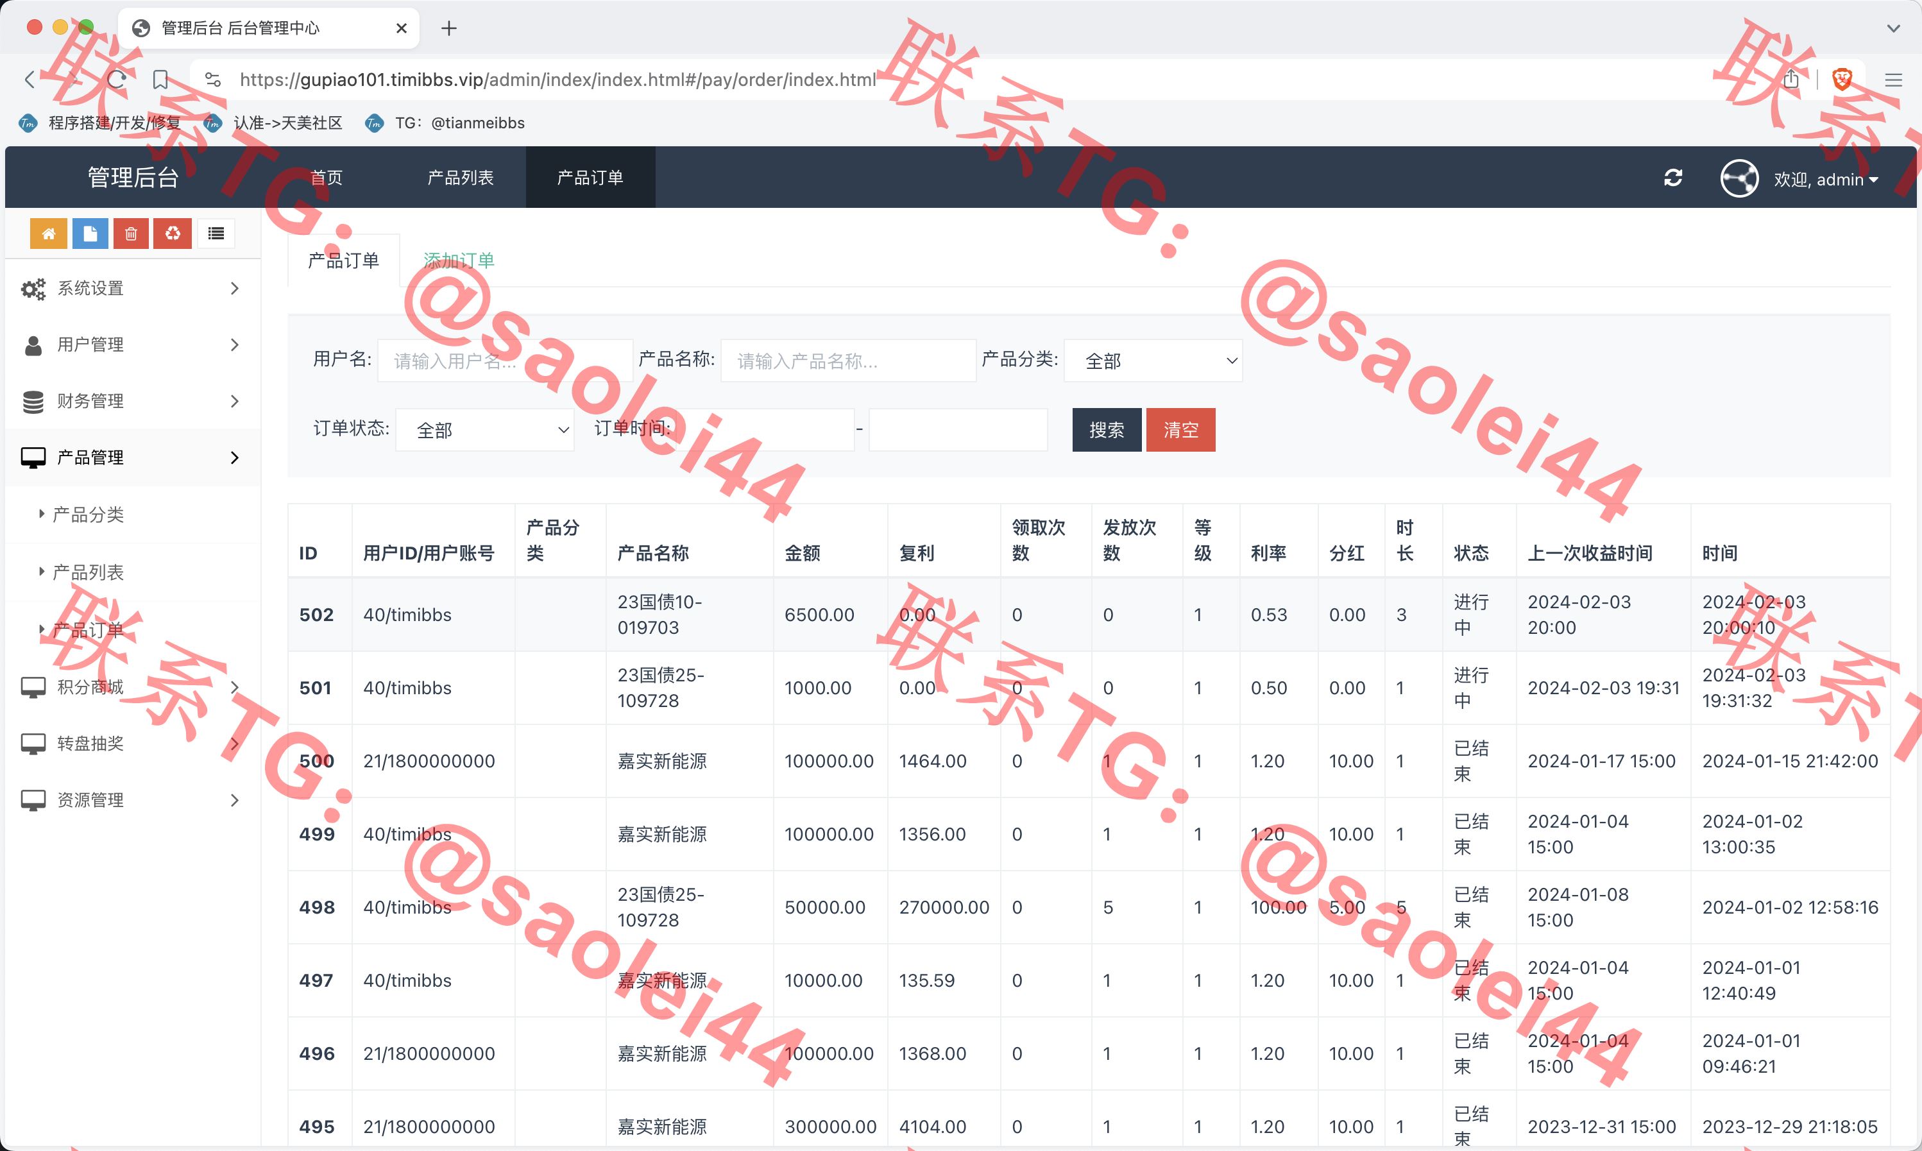
Task: Expand the 积分商城 sidebar menu
Action: click(133, 687)
